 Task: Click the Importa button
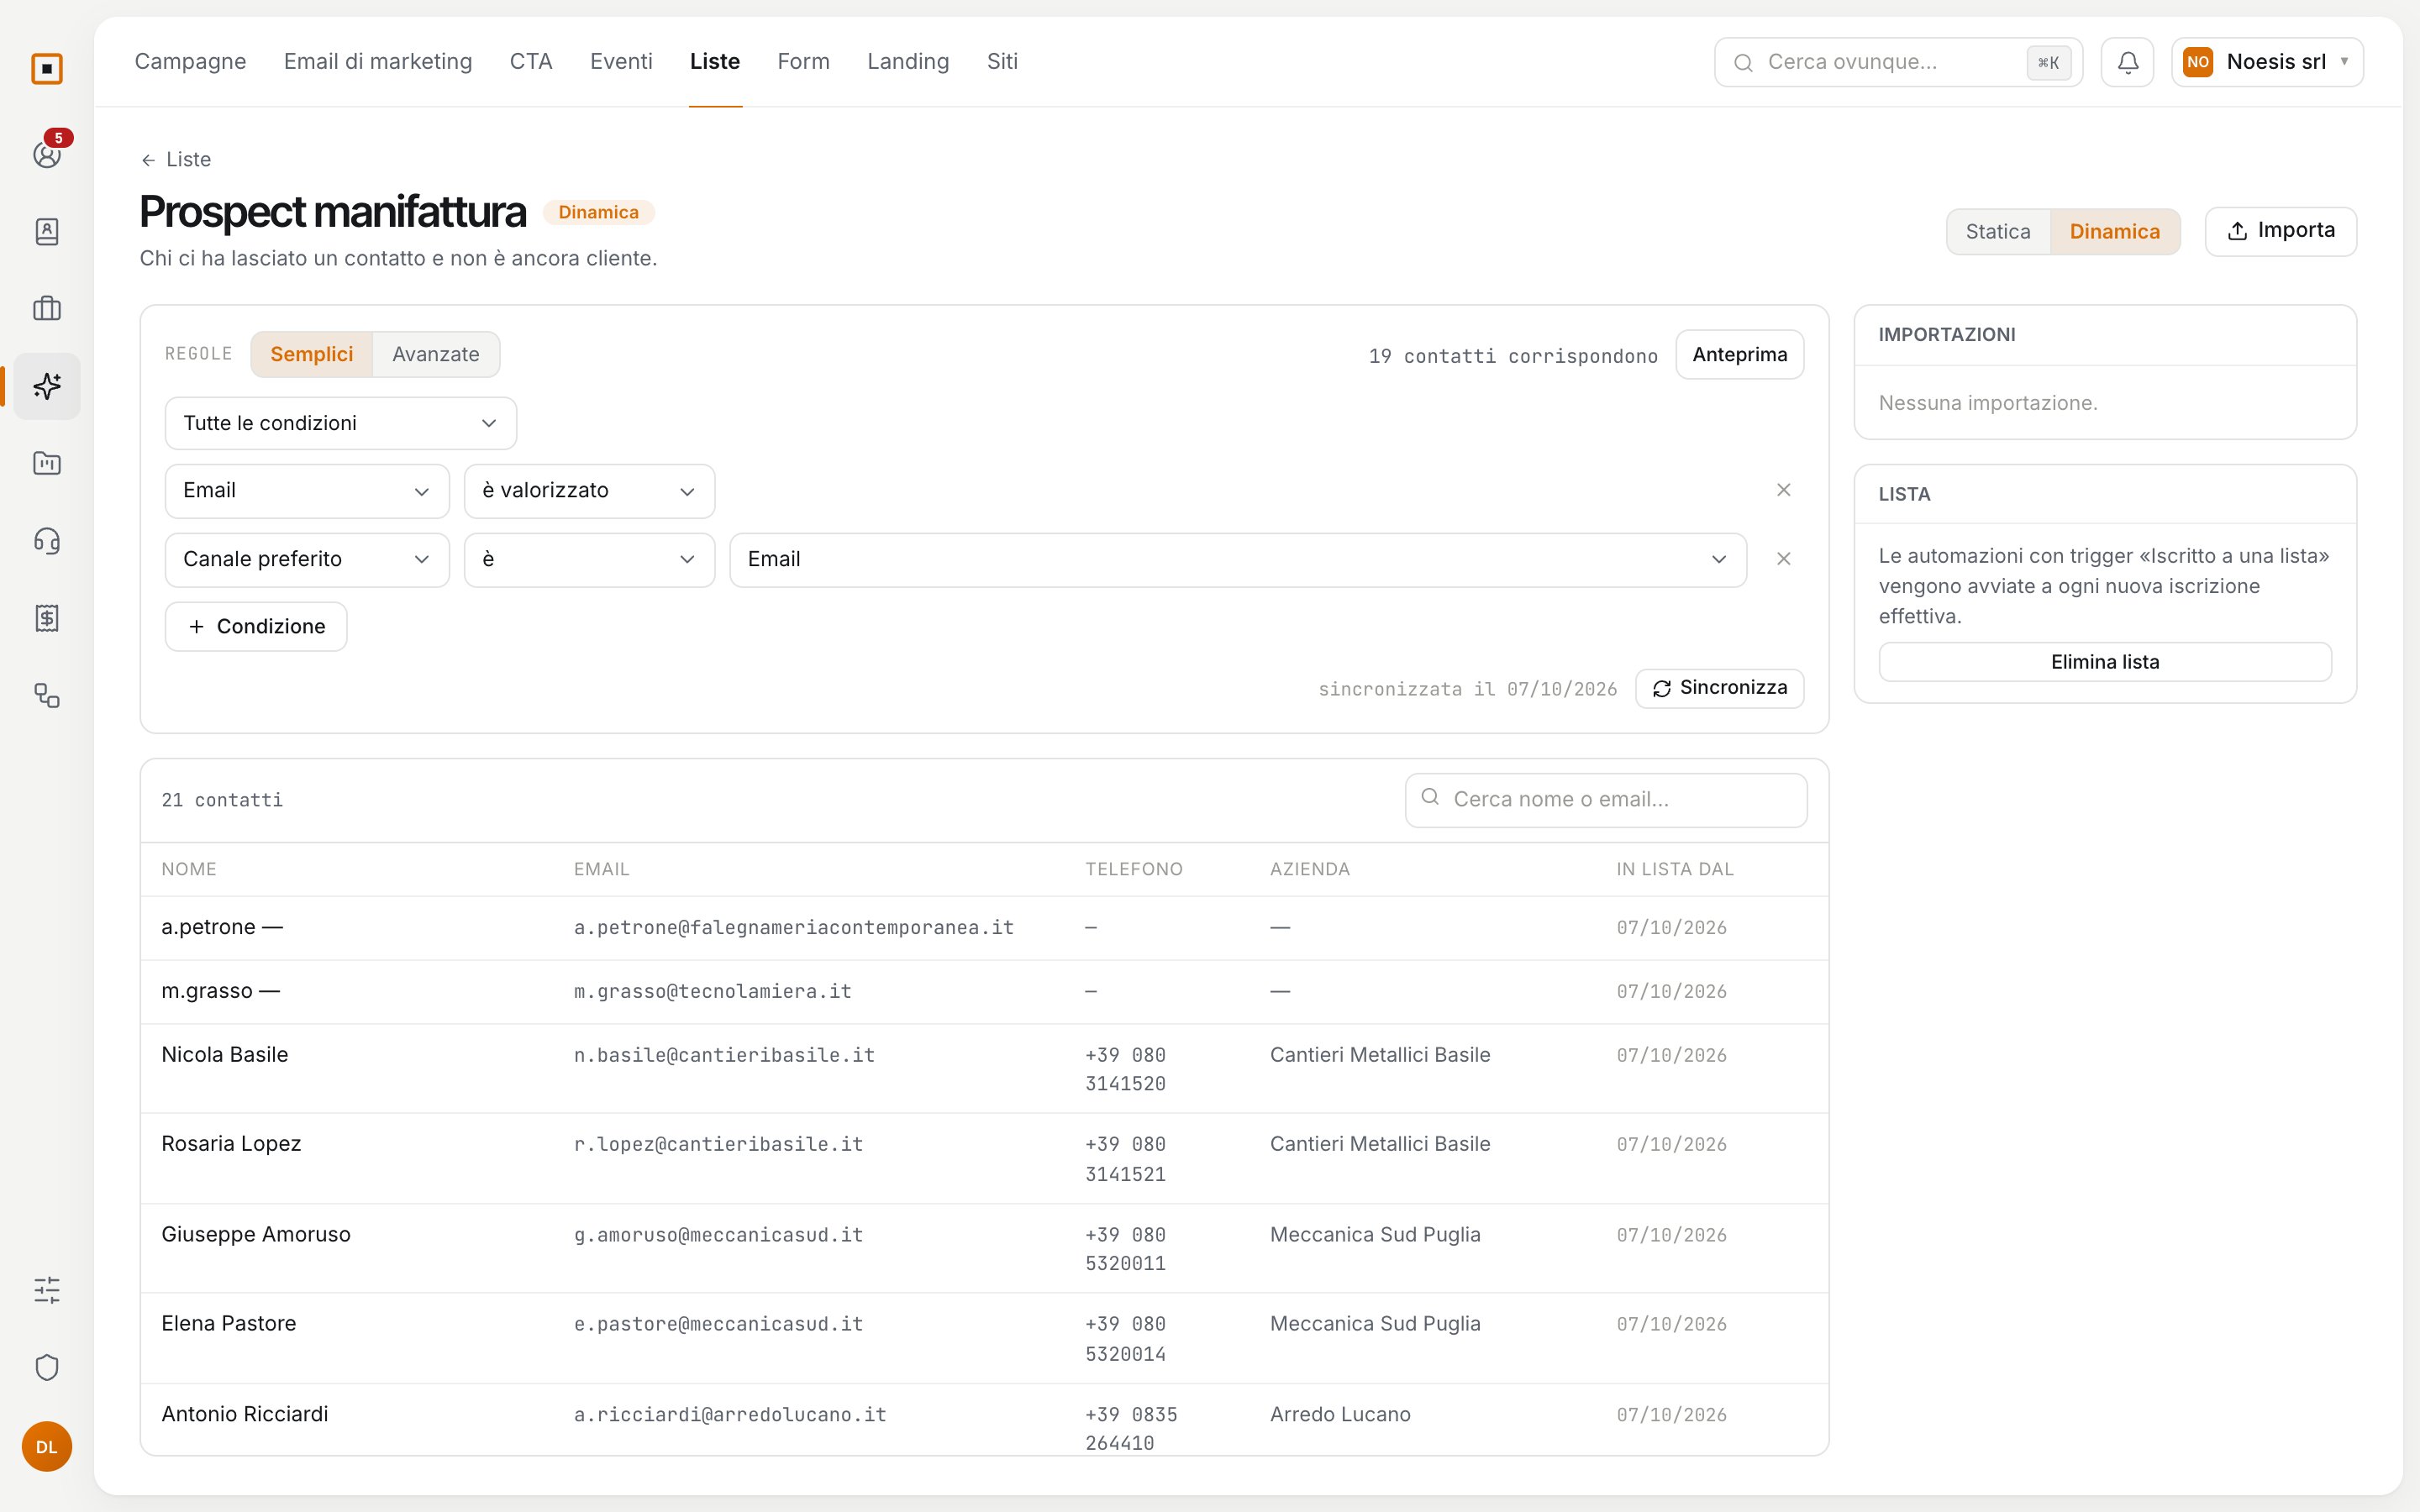coord(2281,231)
